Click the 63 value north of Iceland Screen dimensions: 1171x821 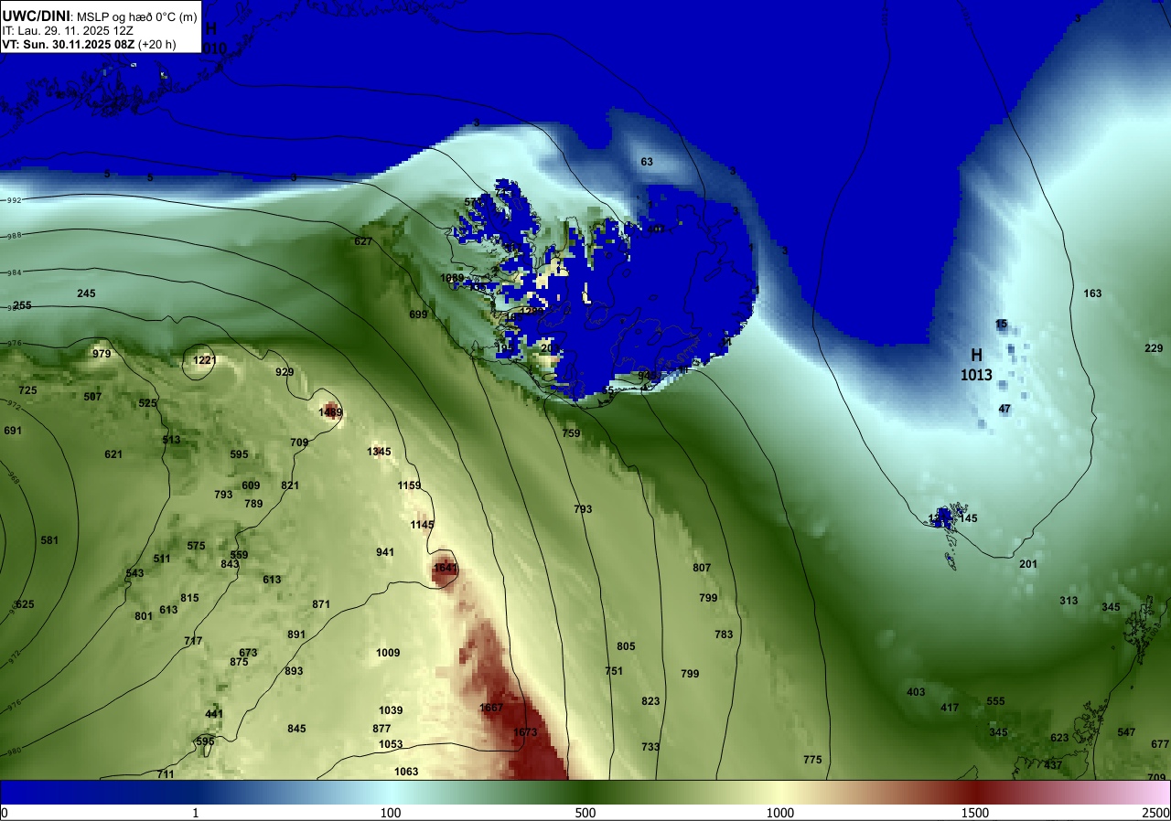click(x=647, y=162)
